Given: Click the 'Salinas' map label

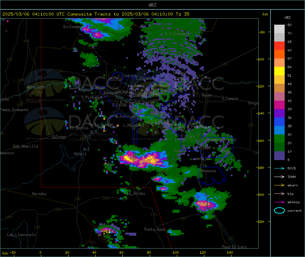Looking at the screenshot, I should [x=59, y=137].
